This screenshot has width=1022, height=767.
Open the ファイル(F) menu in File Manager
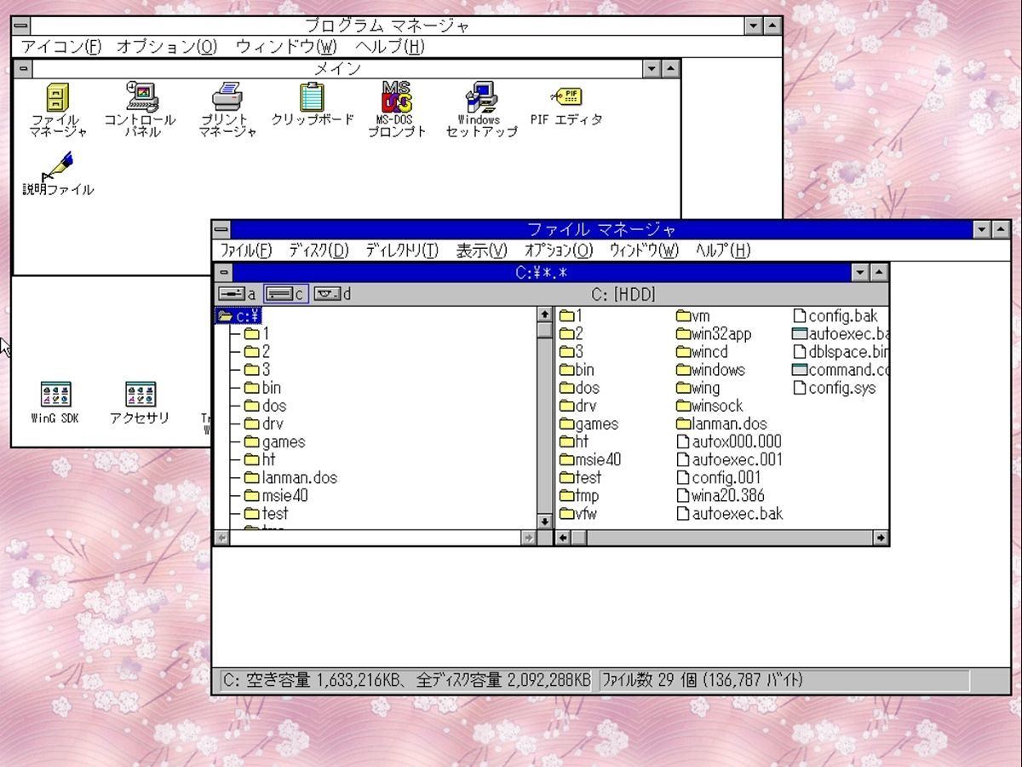(246, 250)
